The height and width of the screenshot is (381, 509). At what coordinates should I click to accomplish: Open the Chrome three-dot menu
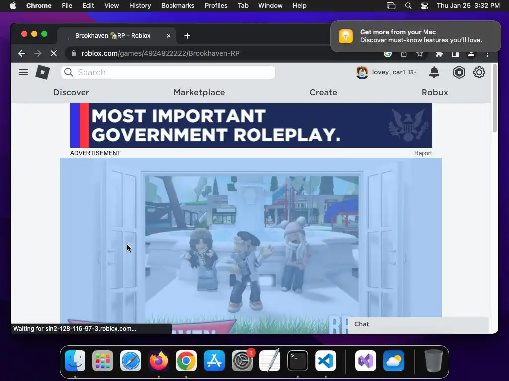pyautogui.click(x=487, y=54)
